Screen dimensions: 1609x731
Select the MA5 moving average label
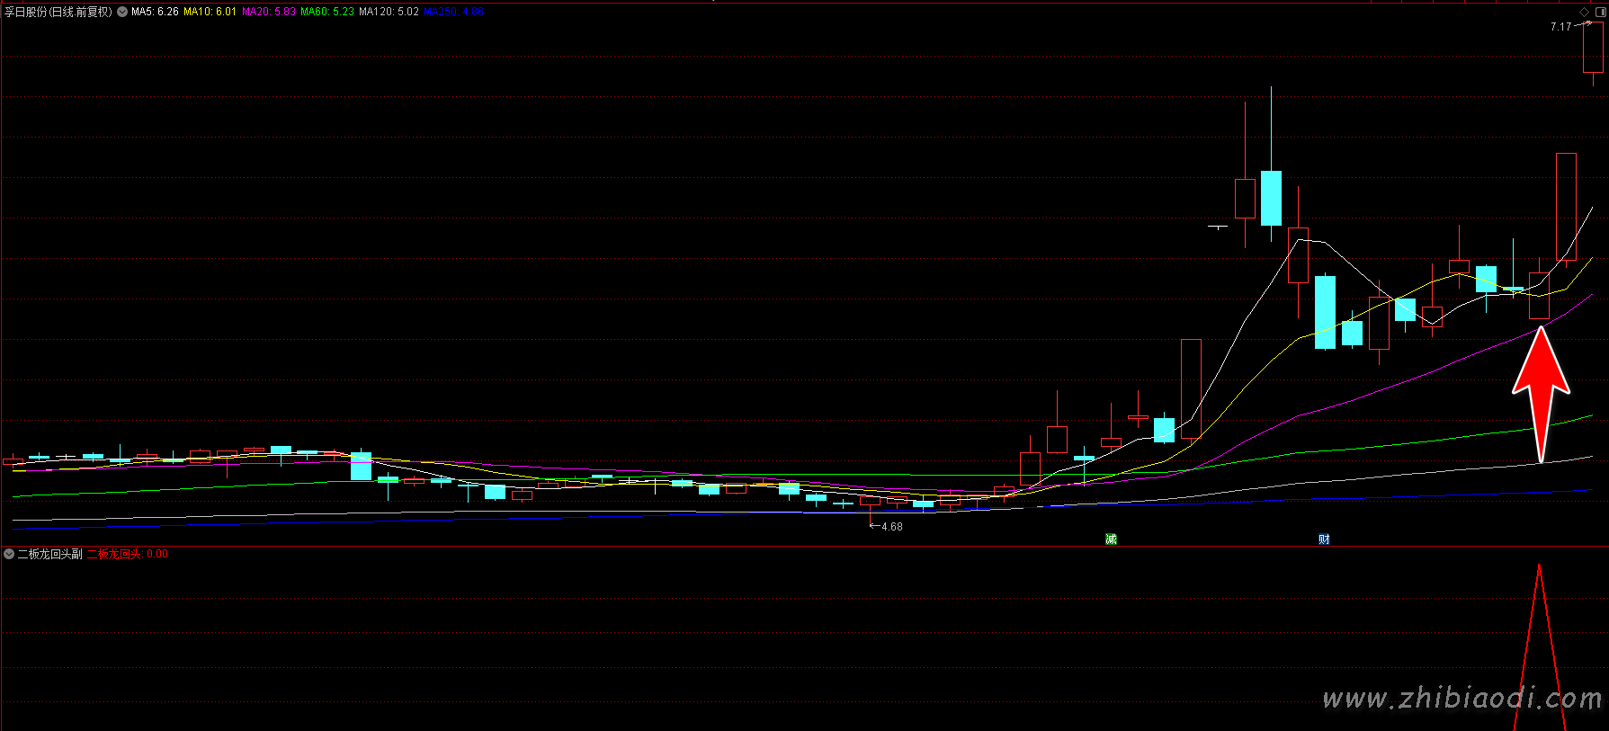[x=155, y=12]
